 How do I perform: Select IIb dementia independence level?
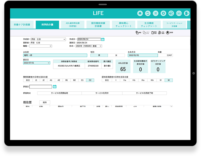[134, 80]
